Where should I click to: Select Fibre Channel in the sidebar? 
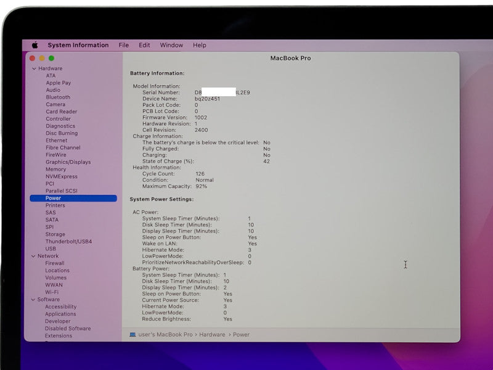[63, 147]
